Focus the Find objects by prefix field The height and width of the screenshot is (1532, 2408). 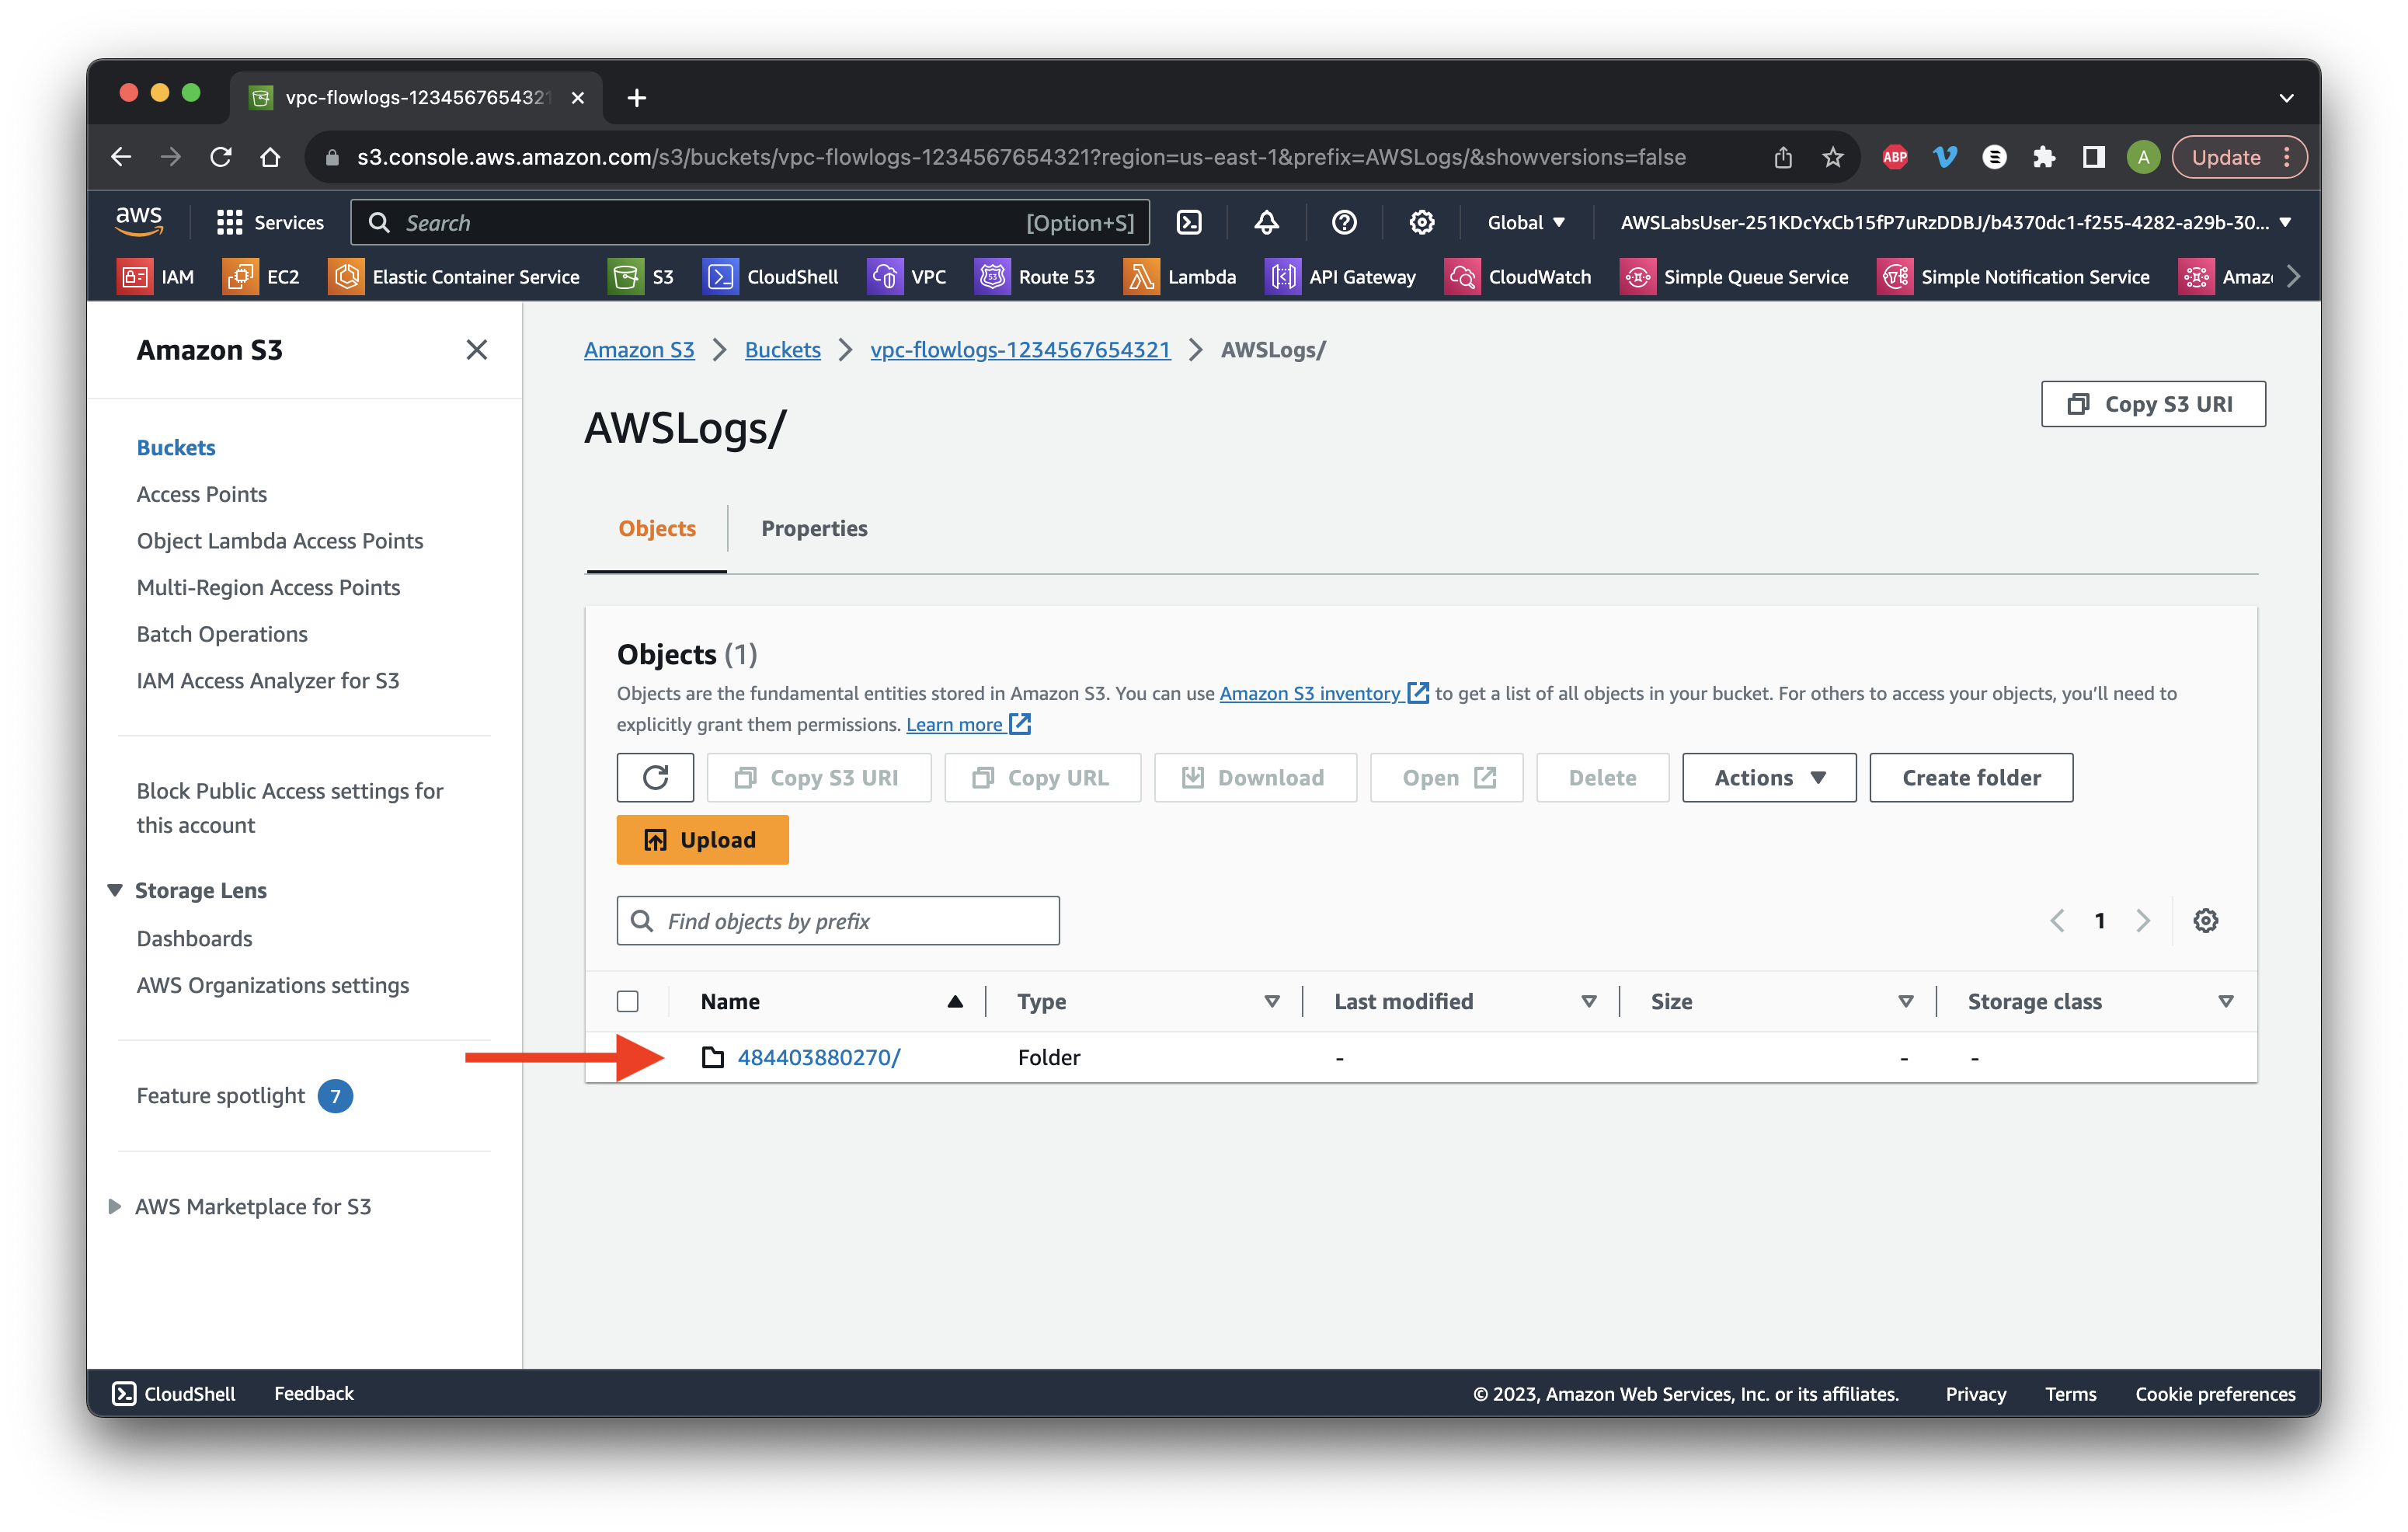(x=838, y=920)
